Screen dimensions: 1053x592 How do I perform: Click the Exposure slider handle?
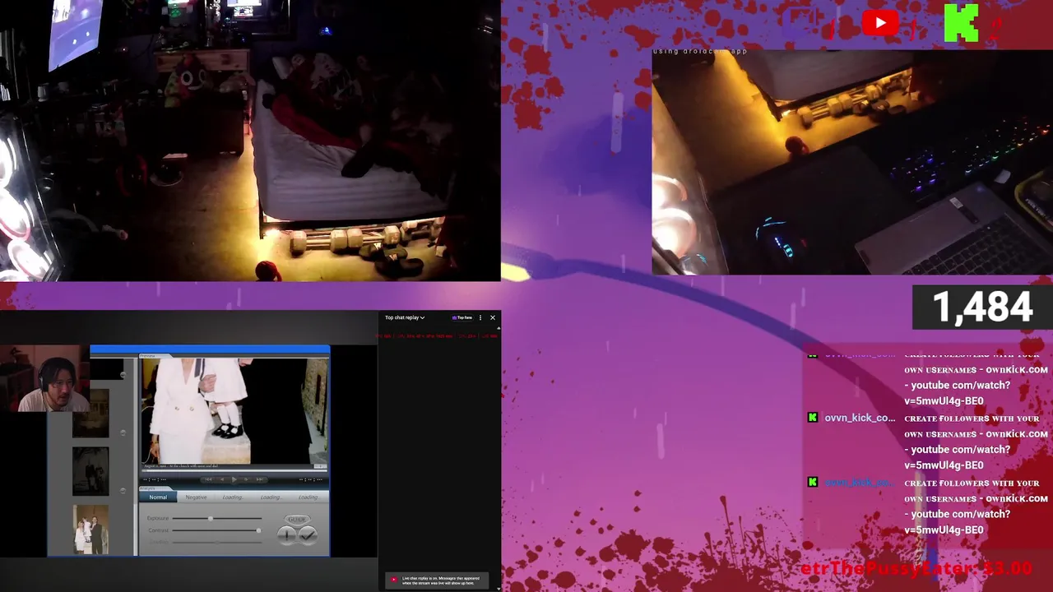coord(211,518)
